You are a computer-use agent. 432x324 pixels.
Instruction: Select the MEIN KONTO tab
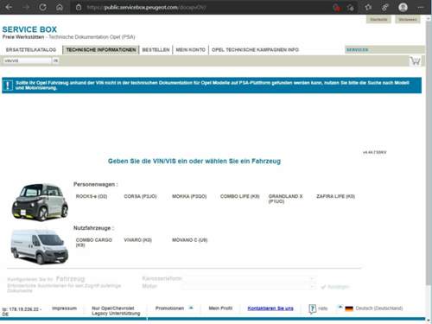(191, 50)
